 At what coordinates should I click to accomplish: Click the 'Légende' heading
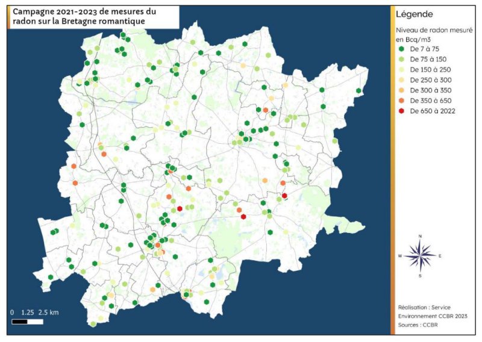click(414, 14)
